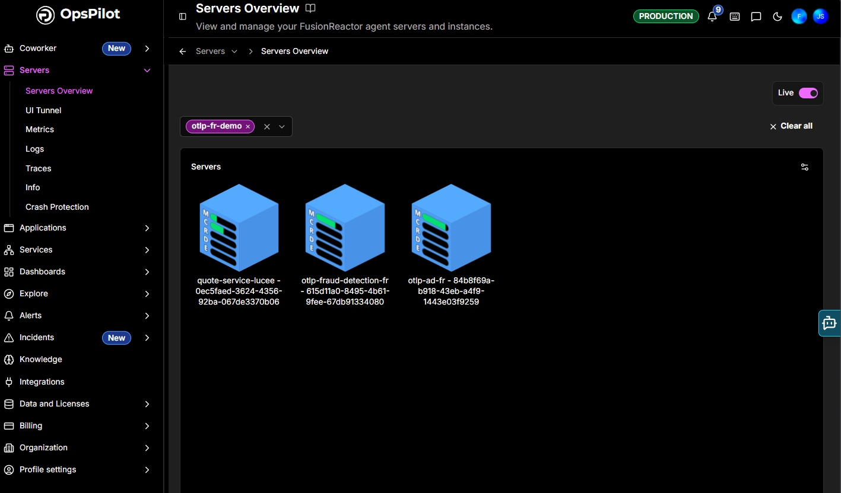Click the Billing card icon
This screenshot has width=841, height=493.
click(9, 426)
